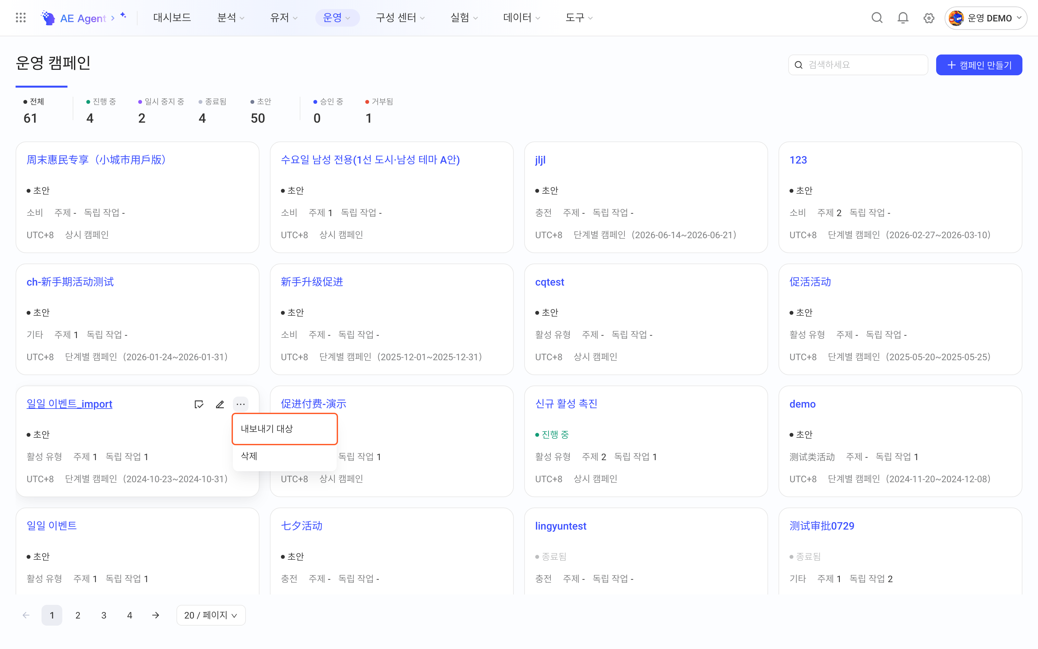The height and width of the screenshot is (649, 1038).
Task: Select 내보내기 대상 from the context menu
Action: [285, 429]
